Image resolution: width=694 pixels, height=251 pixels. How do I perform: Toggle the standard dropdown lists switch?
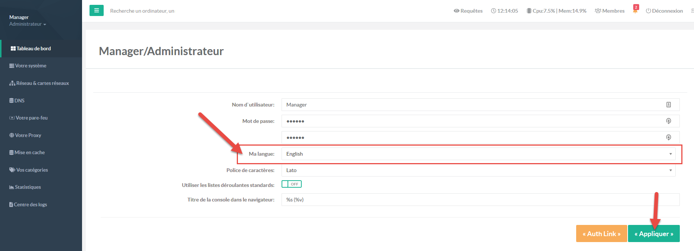pyautogui.click(x=292, y=184)
